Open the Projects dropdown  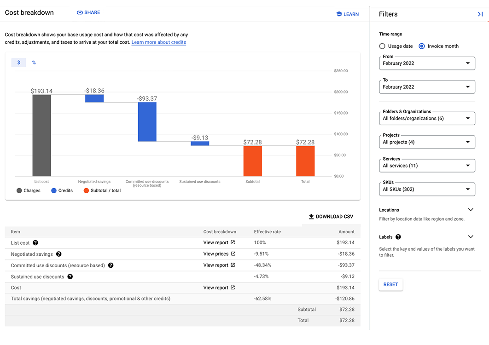[427, 142]
